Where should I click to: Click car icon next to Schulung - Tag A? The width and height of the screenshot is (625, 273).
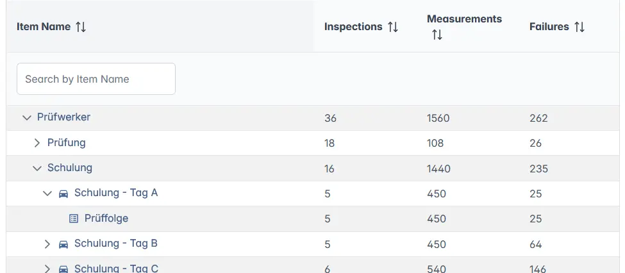pos(63,194)
